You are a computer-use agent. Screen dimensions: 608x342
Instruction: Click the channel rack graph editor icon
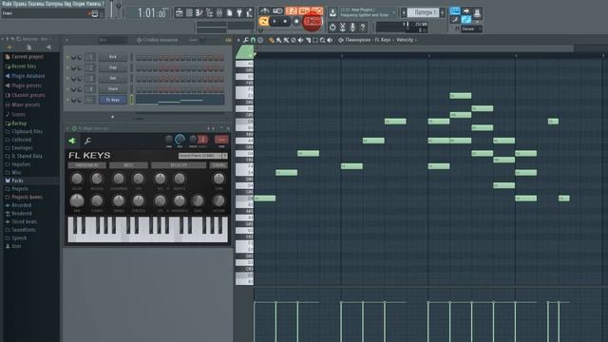point(228,40)
